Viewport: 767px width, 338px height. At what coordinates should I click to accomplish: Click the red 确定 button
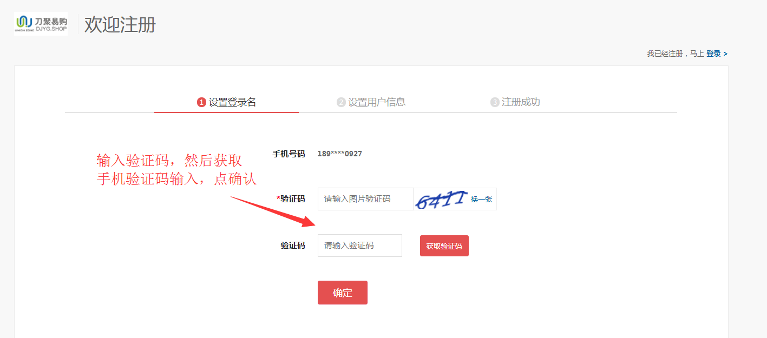coord(343,293)
